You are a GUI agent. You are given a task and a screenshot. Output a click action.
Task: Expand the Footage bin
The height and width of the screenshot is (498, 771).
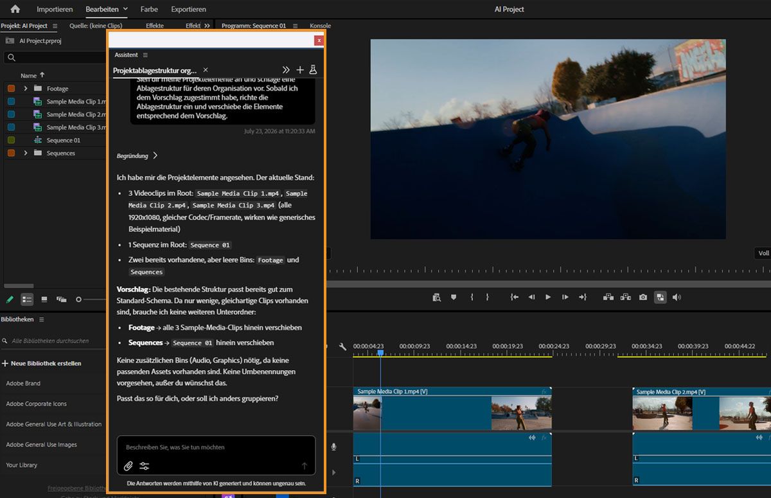[26, 89]
